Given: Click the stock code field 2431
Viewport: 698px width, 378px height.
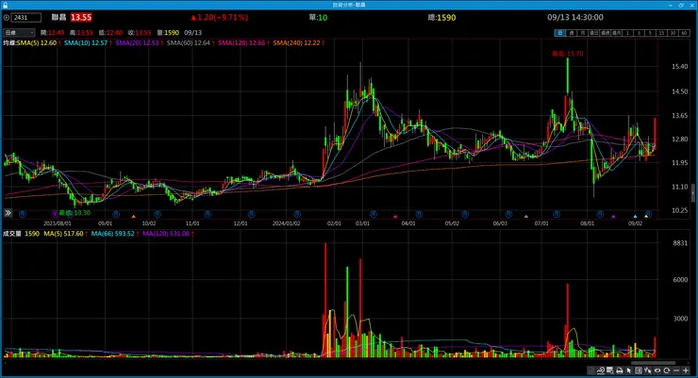Looking at the screenshot, I should (26, 17).
